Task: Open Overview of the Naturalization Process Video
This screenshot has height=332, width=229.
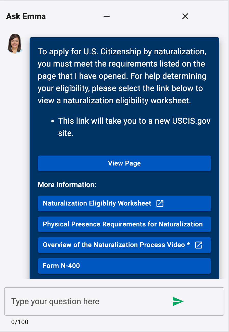Action: tap(114, 245)
